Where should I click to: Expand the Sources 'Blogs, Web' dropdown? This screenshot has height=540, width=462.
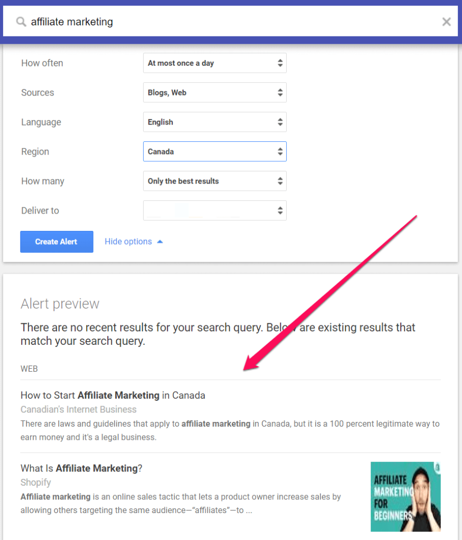coord(214,93)
